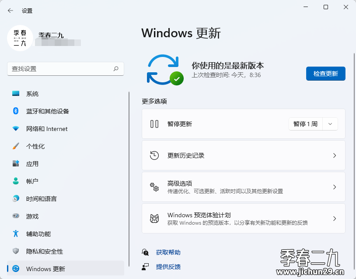The height and width of the screenshot is (279, 356).
Task: Expand the 高级选项 chevron
Action: (335, 187)
